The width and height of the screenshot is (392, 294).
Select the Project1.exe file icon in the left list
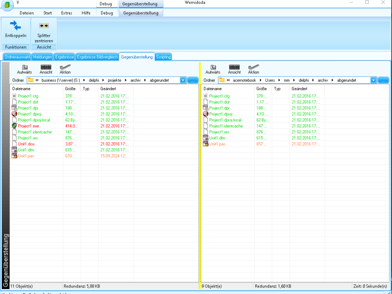coord(15,126)
